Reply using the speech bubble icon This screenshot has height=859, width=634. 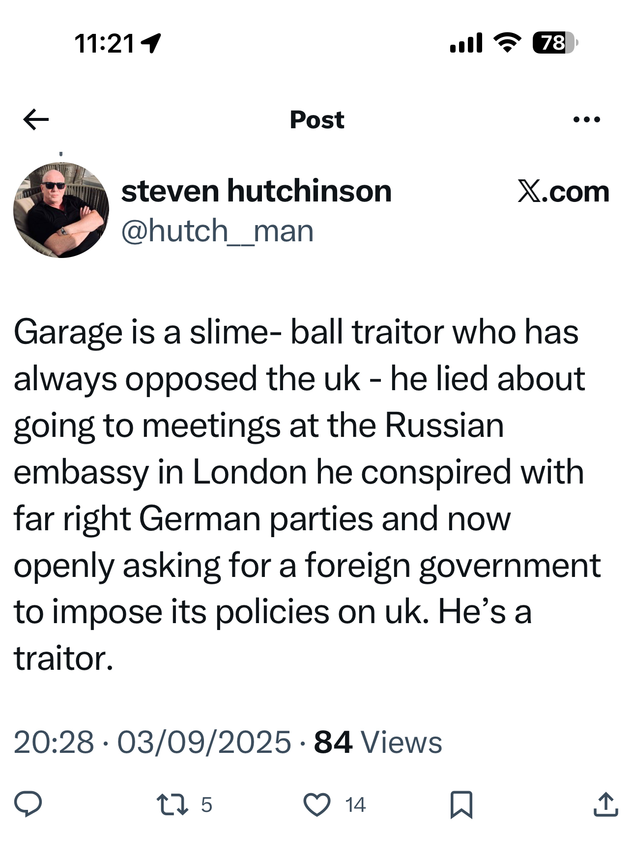click(28, 804)
